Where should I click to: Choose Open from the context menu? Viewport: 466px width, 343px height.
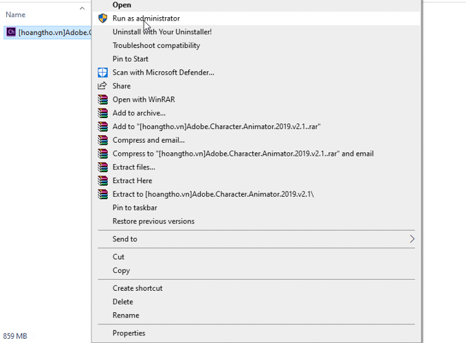tap(256, 5)
